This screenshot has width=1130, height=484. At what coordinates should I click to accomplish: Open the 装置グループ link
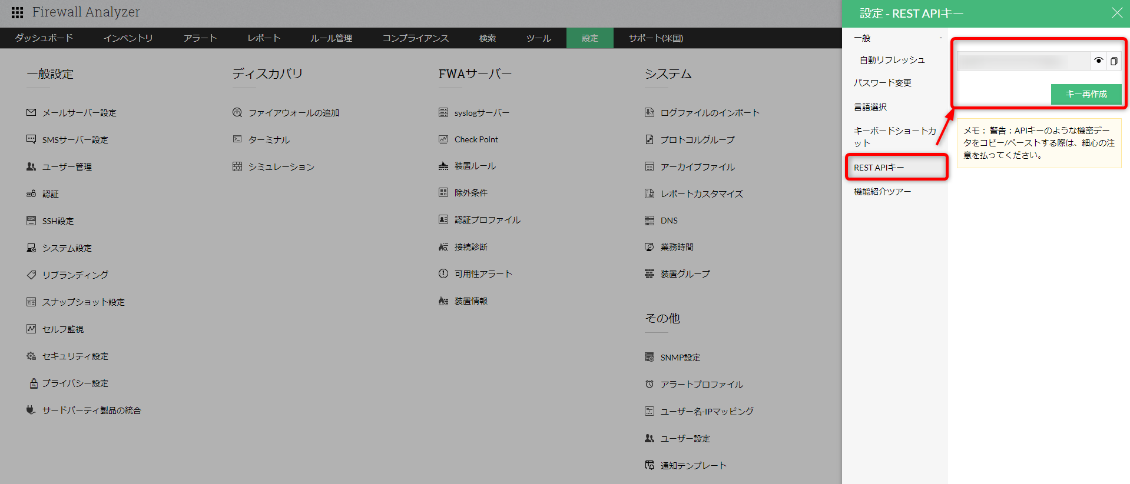pyautogui.click(x=685, y=274)
